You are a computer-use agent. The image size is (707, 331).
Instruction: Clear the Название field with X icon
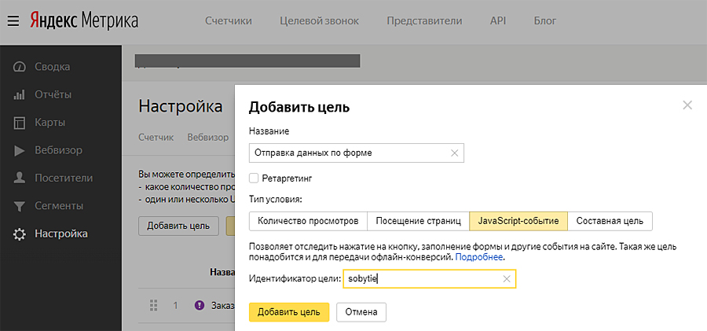pos(454,153)
